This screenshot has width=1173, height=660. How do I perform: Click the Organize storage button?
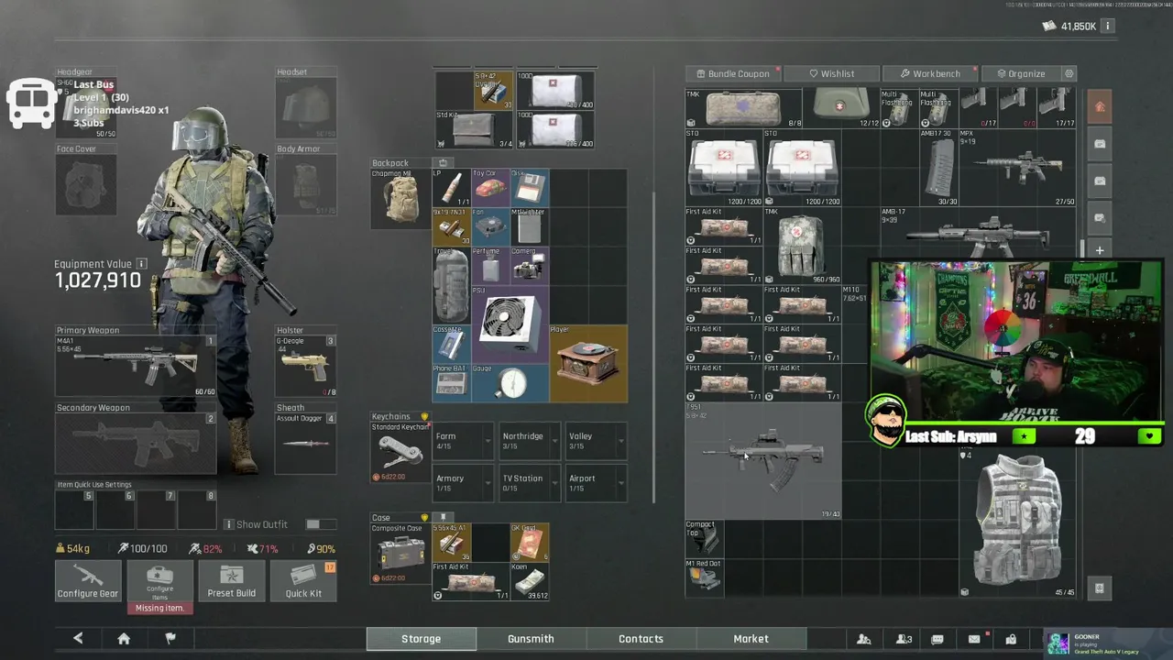tap(1021, 73)
